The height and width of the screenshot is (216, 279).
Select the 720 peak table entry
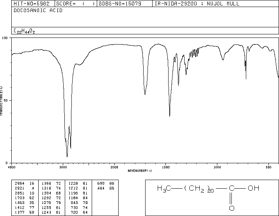point(79,212)
